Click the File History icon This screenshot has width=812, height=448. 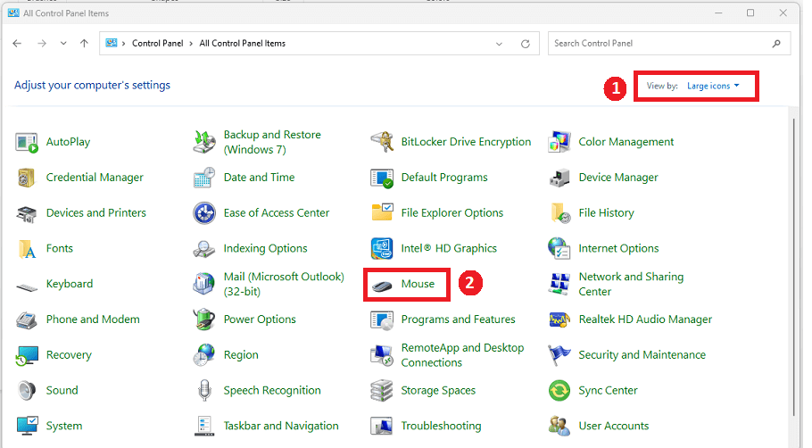point(560,213)
